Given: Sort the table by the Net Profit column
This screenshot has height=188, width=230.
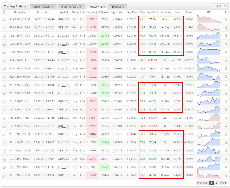Looking at the screenshot, I should click(152, 12).
